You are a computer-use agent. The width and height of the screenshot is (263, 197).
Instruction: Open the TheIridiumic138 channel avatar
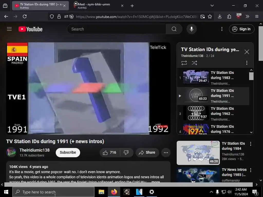pyautogui.click(x=11, y=152)
